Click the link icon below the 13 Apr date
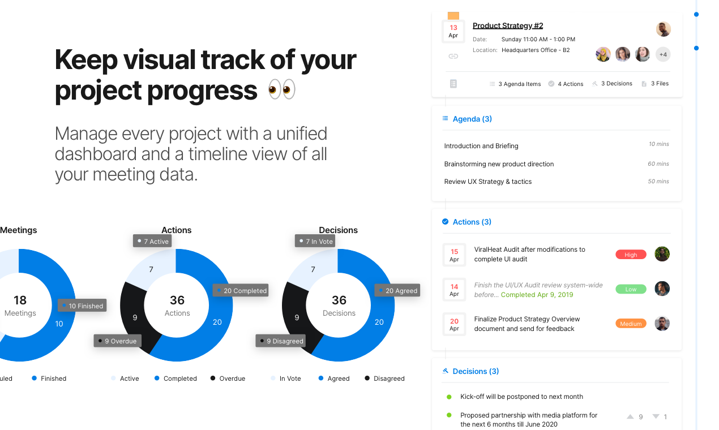719x430 pixels. point(453,56)
